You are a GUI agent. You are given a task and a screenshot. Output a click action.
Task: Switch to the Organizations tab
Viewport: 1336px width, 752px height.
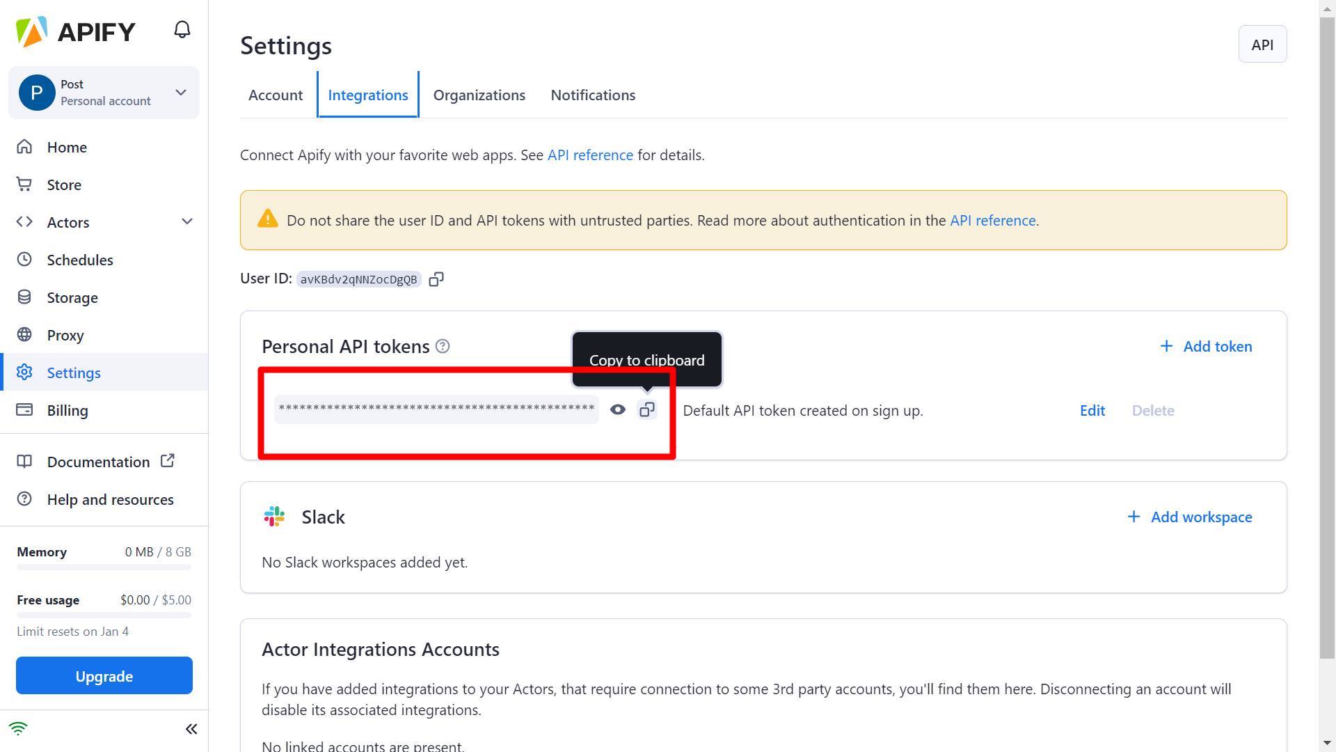point(479,95)
